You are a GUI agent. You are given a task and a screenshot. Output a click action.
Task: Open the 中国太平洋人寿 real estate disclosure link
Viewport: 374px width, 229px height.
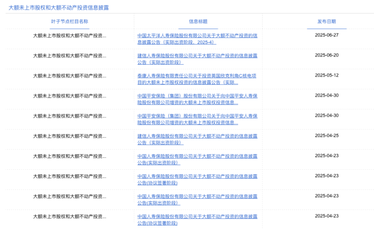tap(197, 36)
